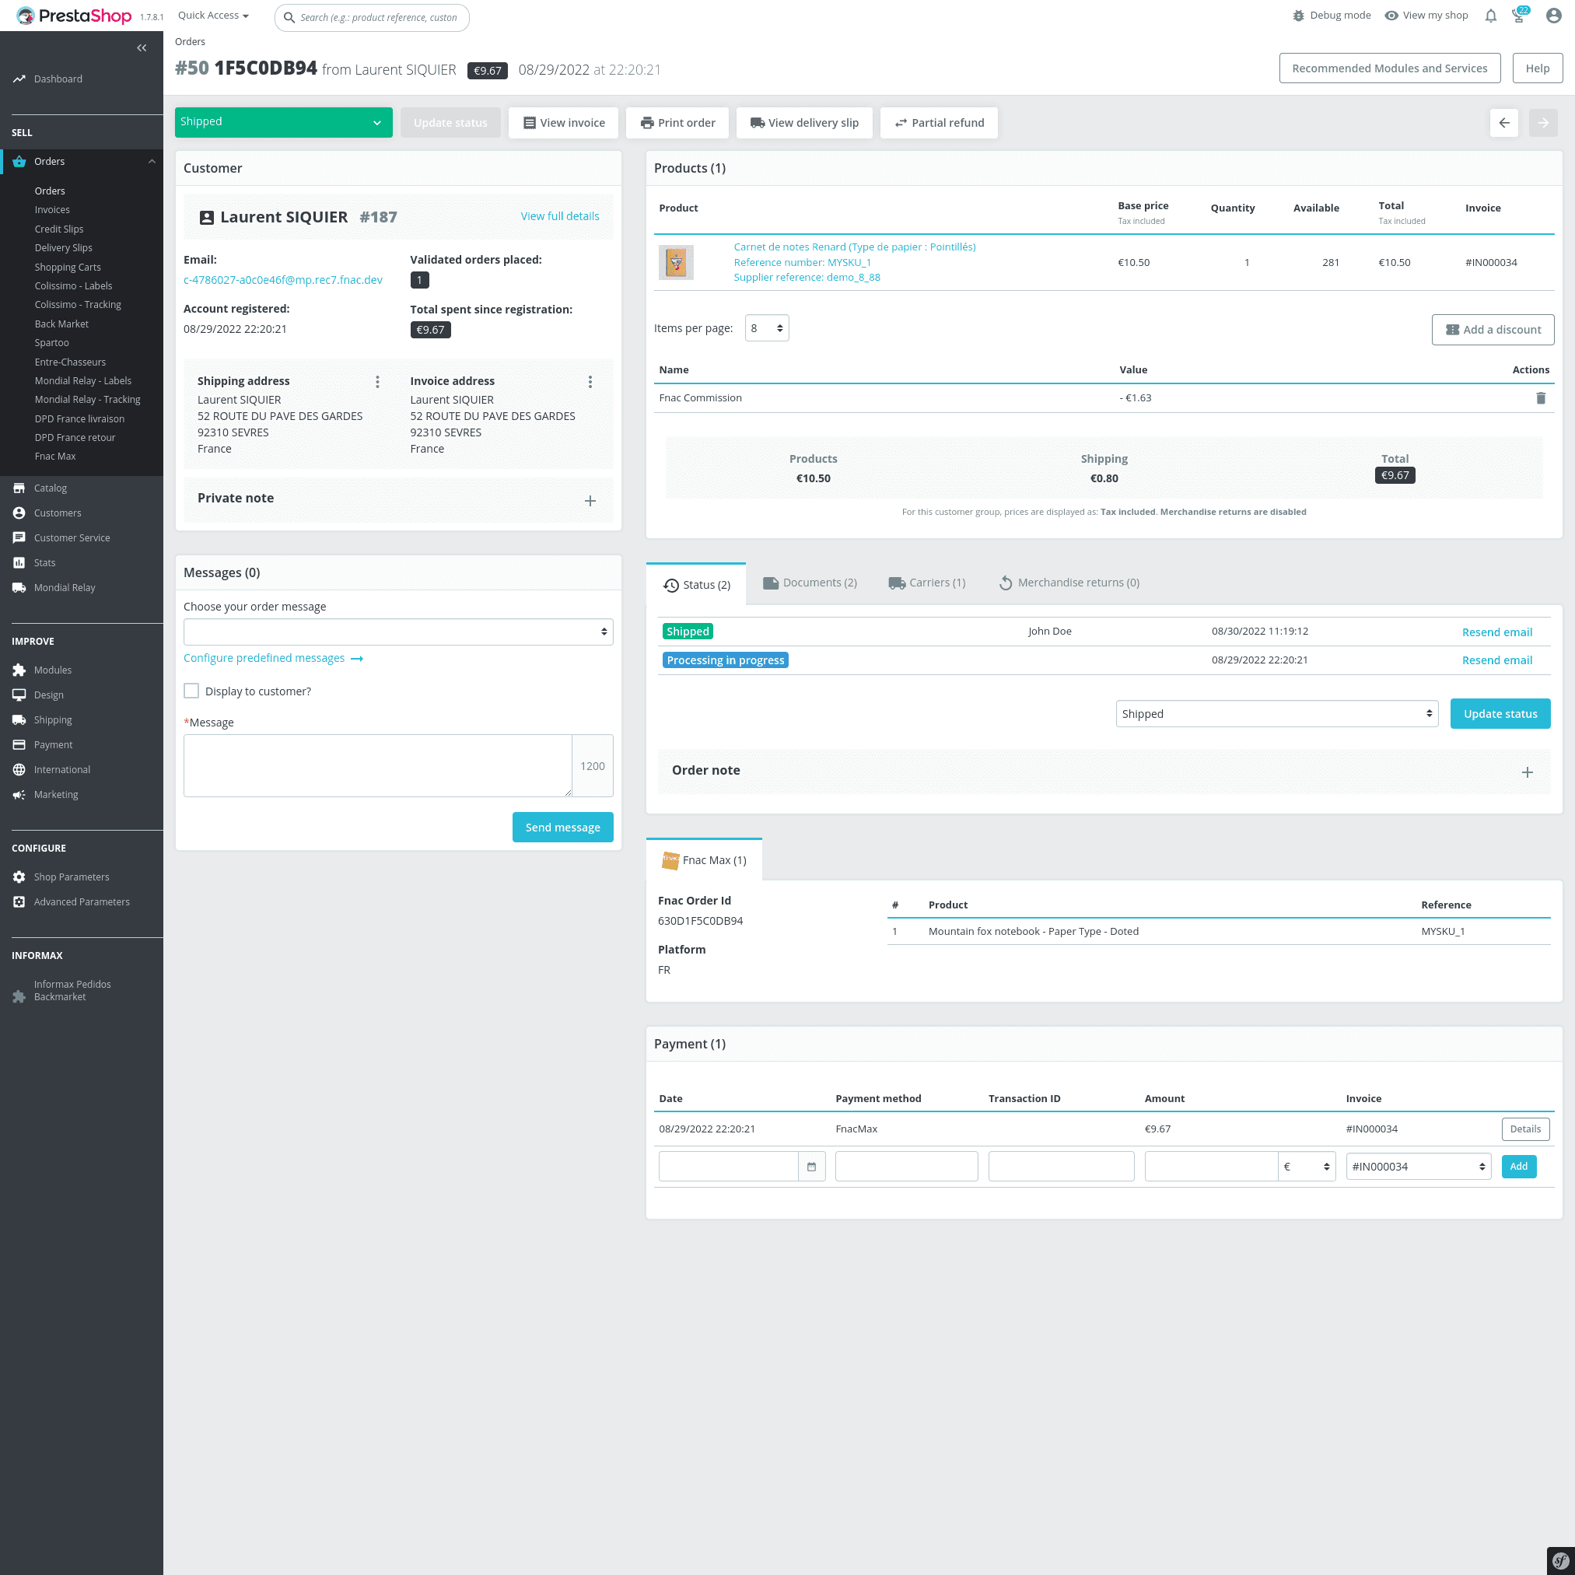The width and height of the screenshot is (1575, 1575).
Task: Click the notifications bell icon
Action: 1490,16
